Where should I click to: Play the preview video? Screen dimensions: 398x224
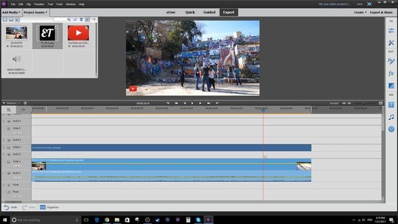coord(192,103)
